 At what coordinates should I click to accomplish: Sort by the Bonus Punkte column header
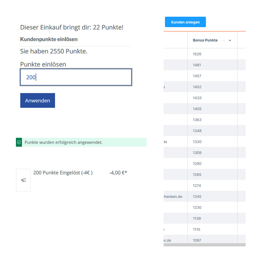(205, 40)
